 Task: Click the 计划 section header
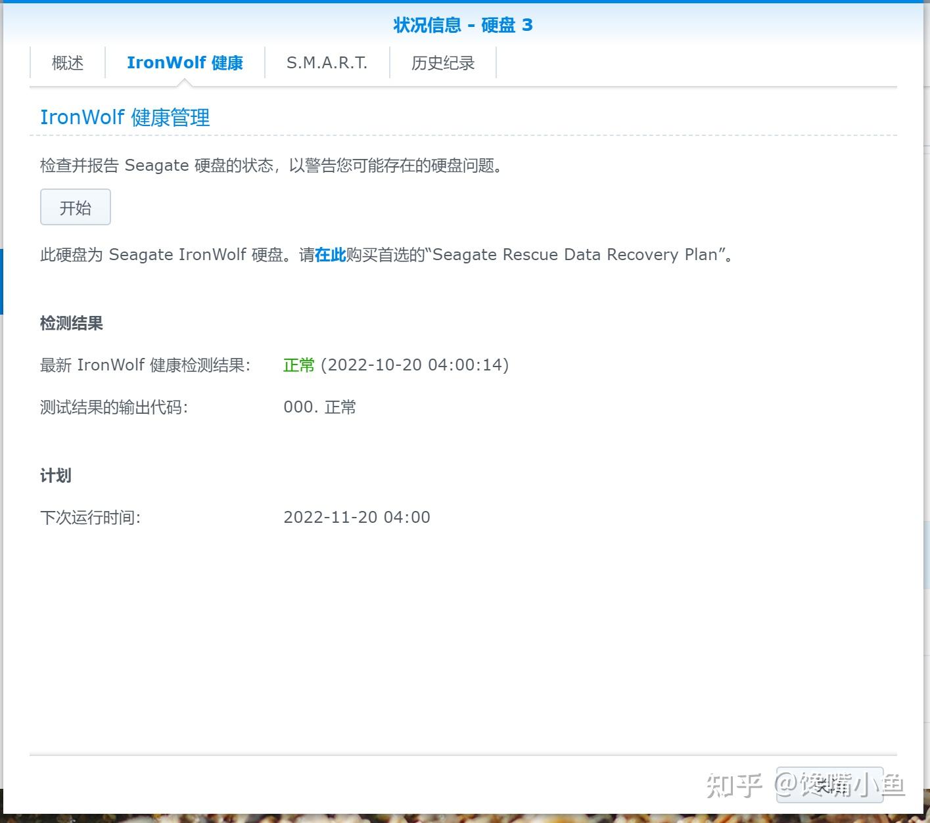[56, 475]
